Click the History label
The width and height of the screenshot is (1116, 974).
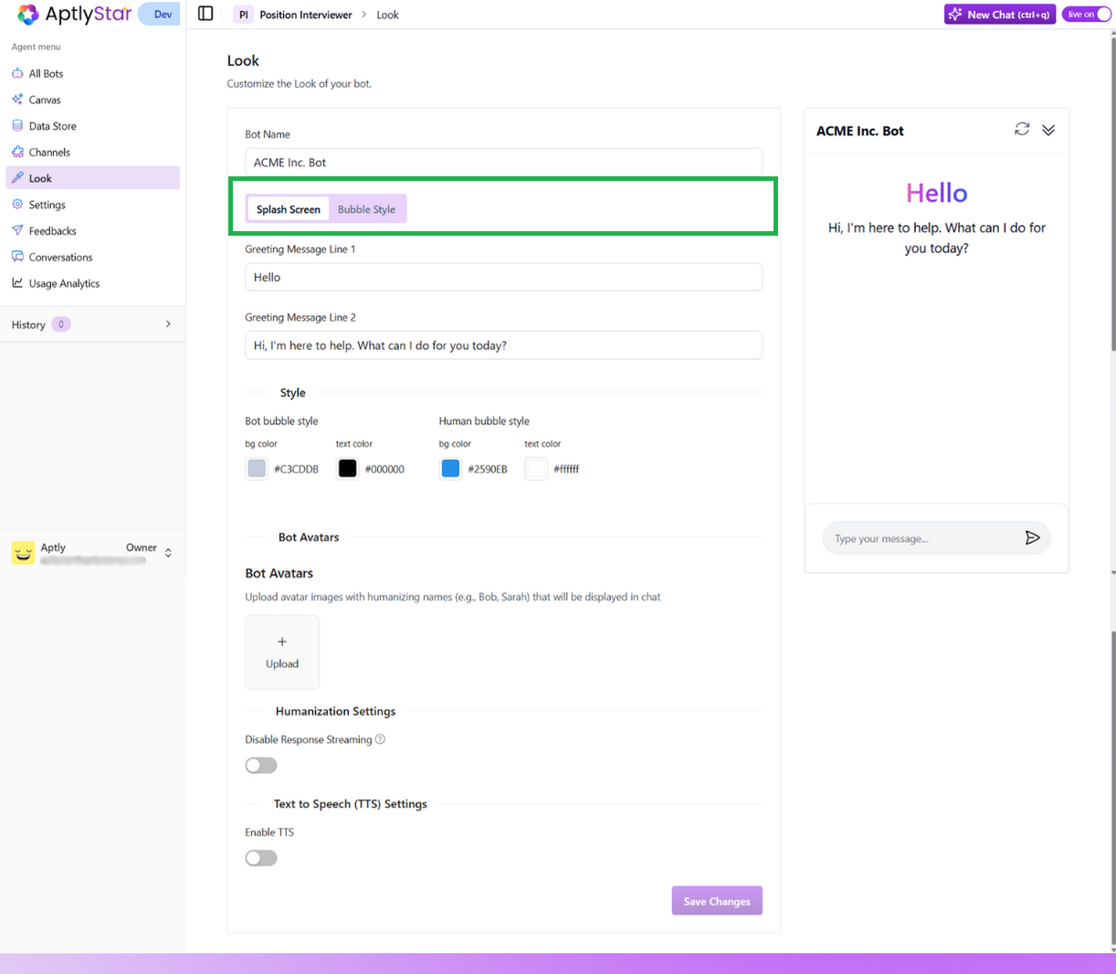(28, 324)
